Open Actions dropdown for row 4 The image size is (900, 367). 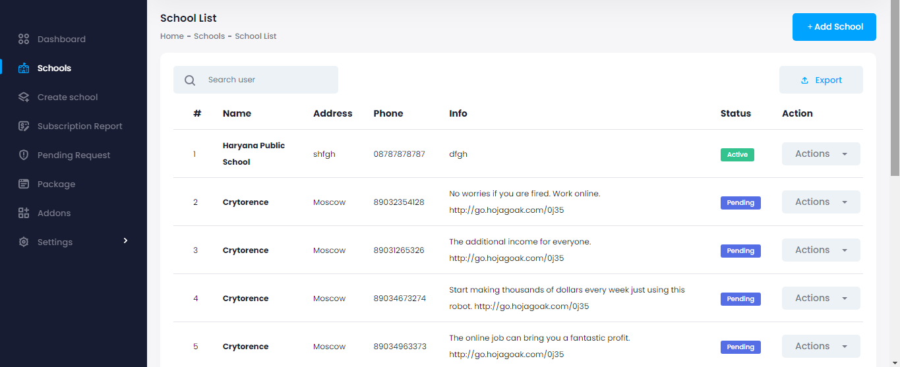click(x=821, y=298)
